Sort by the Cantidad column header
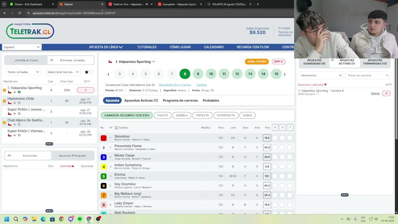This screenshot has width=398, height=224. (67, 166)
